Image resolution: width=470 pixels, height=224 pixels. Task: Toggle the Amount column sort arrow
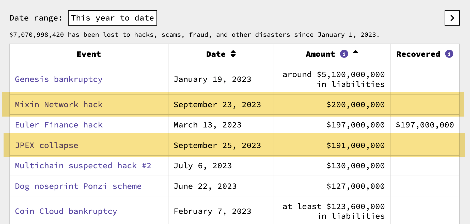(x=356, y=52)
